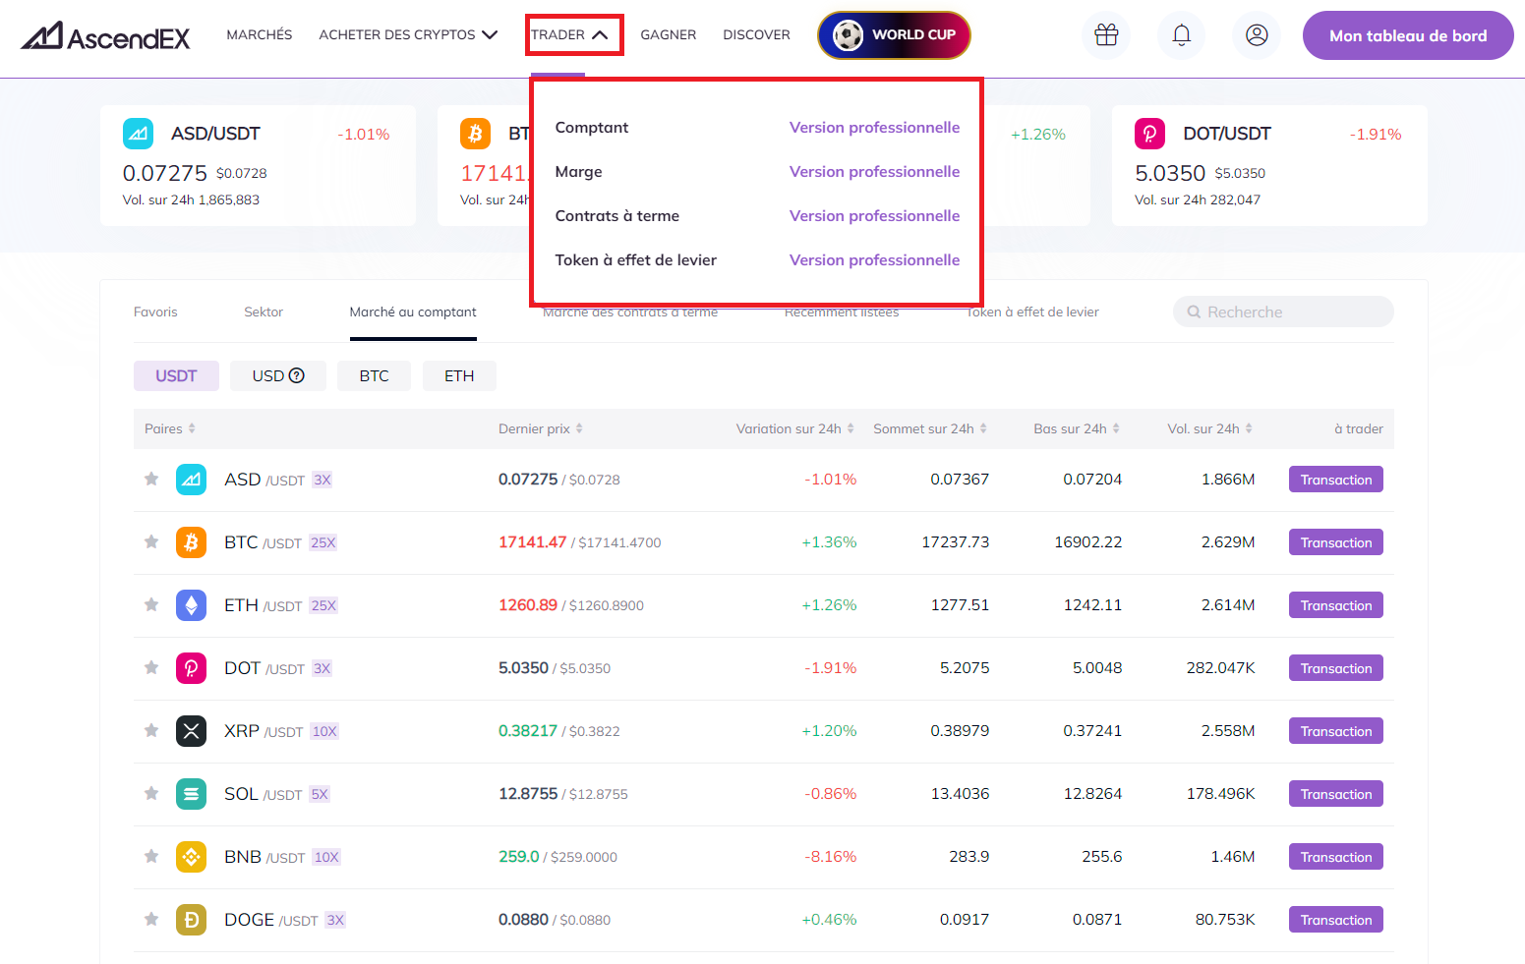Click the ETH coin icon in table
1525x964 pixels.
pos(191,605)
